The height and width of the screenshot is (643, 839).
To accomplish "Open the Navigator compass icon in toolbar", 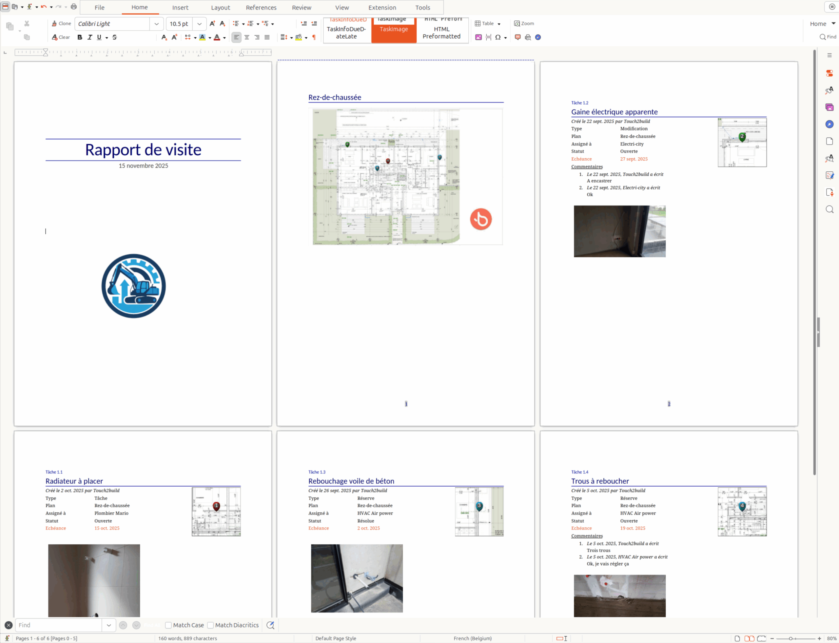I will [x=538, y=37].
